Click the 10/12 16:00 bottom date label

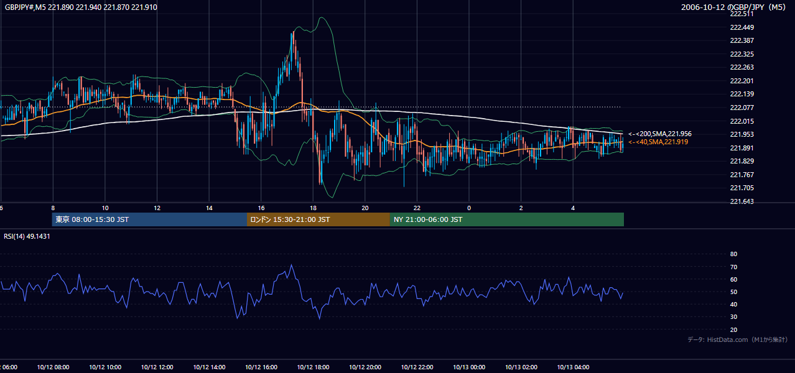pyautogui.click(x=261, y=367)
